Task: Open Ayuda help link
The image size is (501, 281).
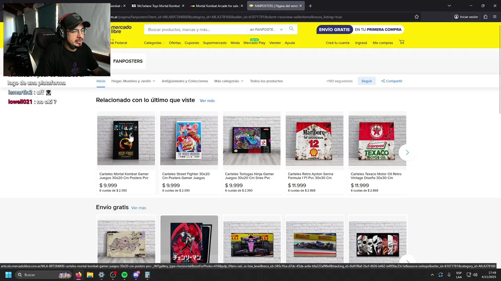Action: click(x=290, y=43)
